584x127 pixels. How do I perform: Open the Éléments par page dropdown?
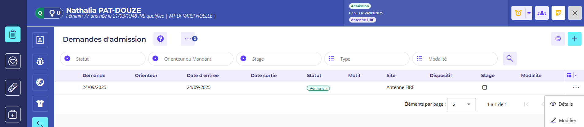[461, 104]
